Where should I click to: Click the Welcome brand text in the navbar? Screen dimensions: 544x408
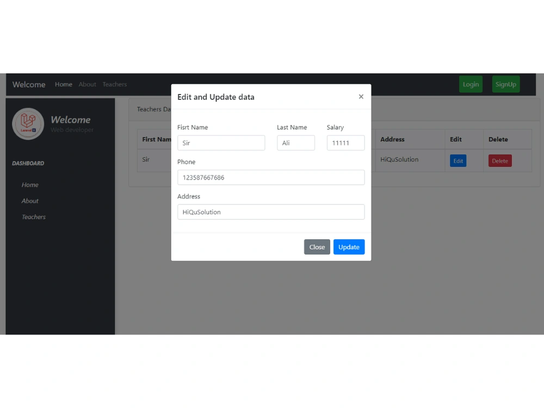click(28, 84)
